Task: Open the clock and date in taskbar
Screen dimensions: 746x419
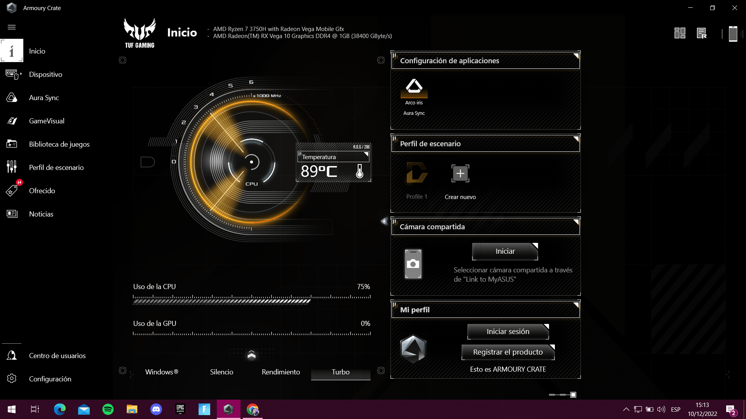Action: click(702, 409)
